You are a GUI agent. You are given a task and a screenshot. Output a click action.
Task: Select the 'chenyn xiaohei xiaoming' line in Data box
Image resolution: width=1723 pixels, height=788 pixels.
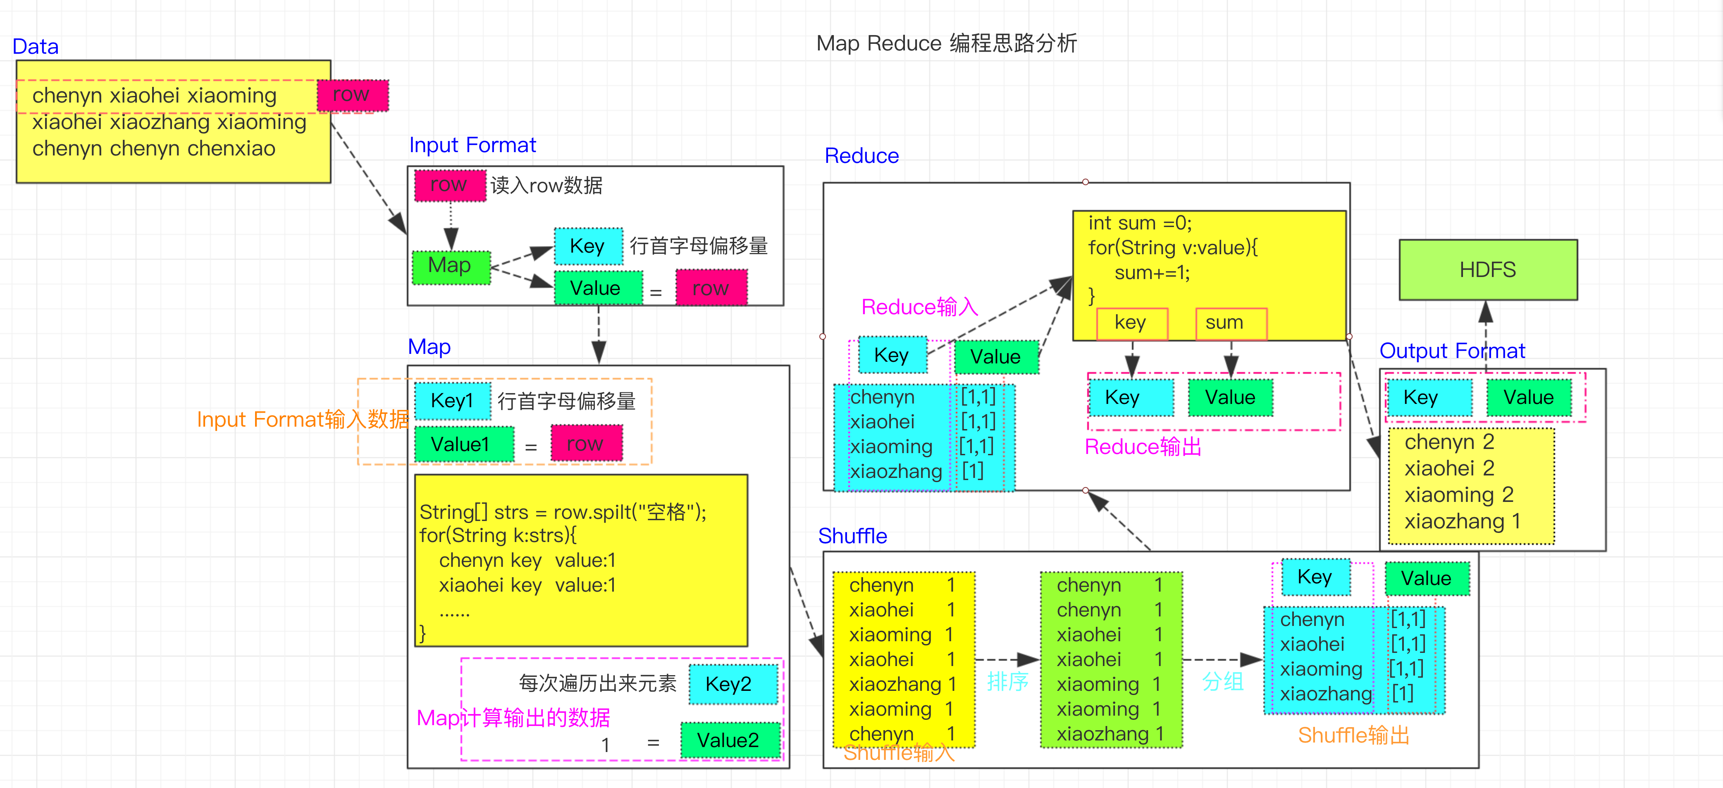155,96
